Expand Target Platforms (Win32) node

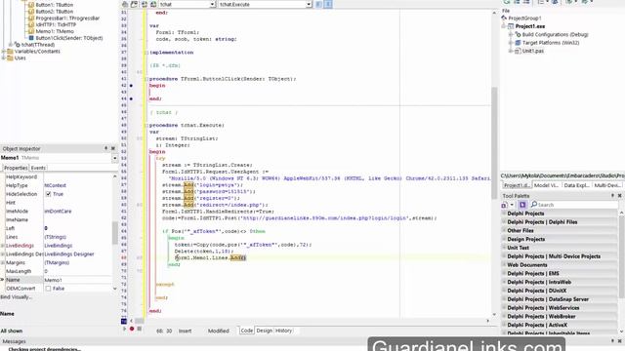[511, 43]
